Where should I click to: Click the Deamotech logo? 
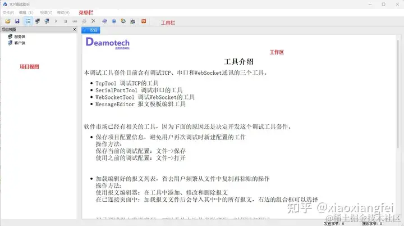[108, 43]
